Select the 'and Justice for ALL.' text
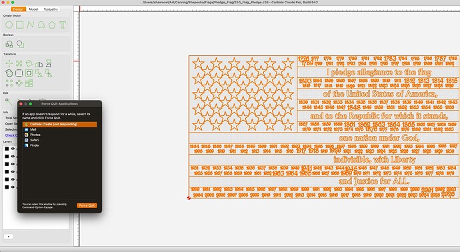Screen dimensions: 460x252 coord(374,181)
